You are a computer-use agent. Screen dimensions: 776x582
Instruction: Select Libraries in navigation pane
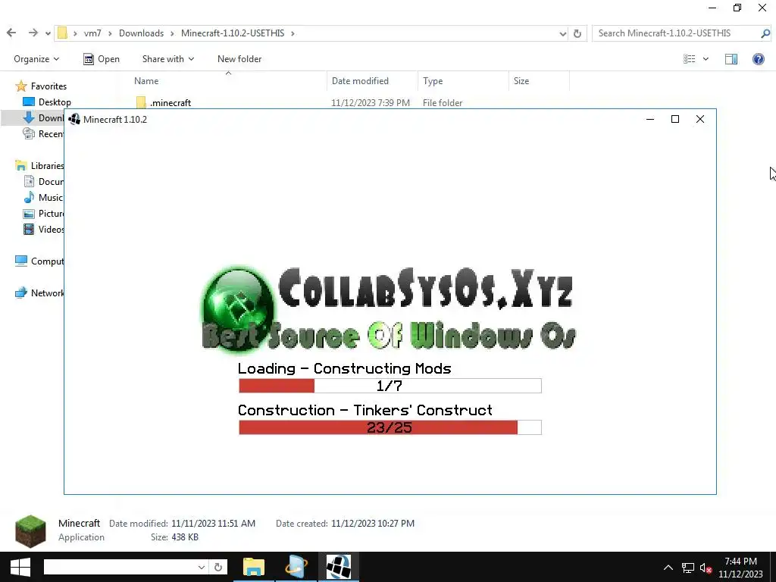(39, 165)
